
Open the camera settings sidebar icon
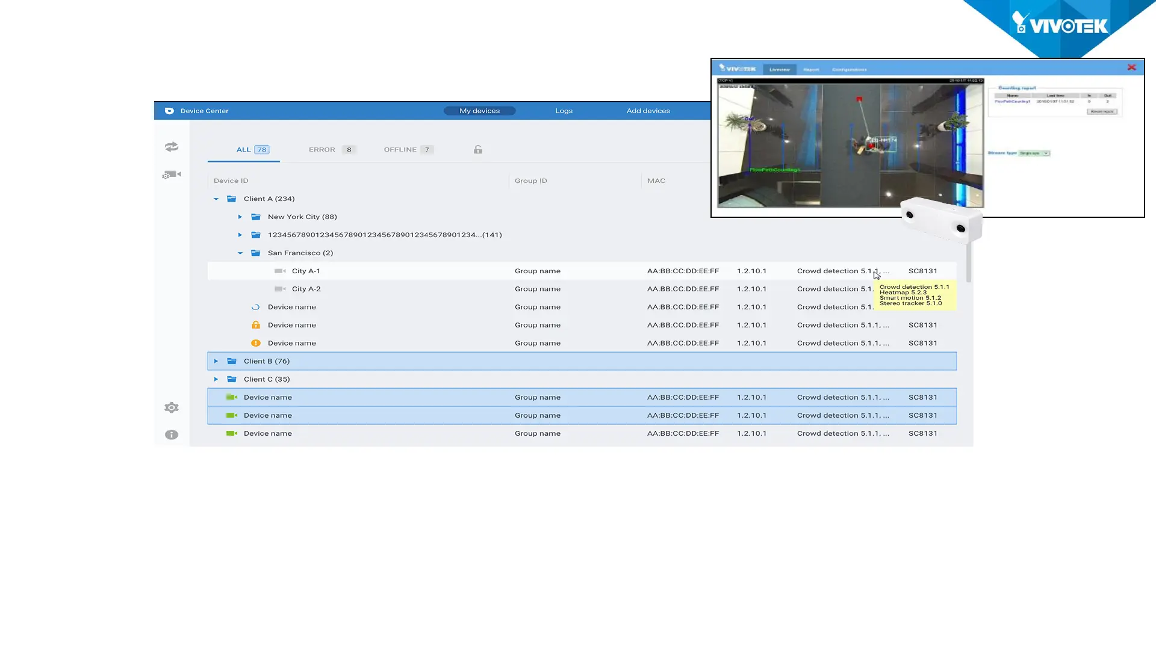(172, 175)
